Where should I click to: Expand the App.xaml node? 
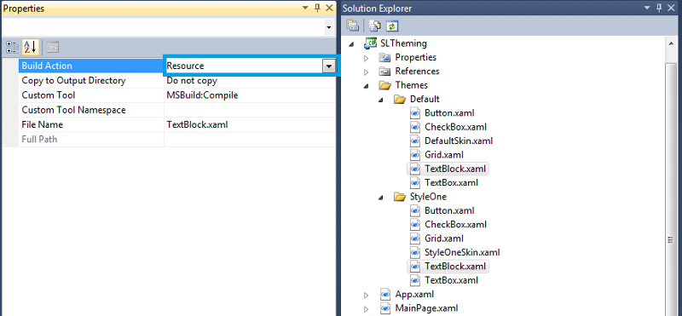click(366, 295)
